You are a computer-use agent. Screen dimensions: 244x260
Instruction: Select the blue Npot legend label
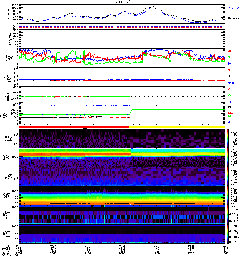pos(231,83)
